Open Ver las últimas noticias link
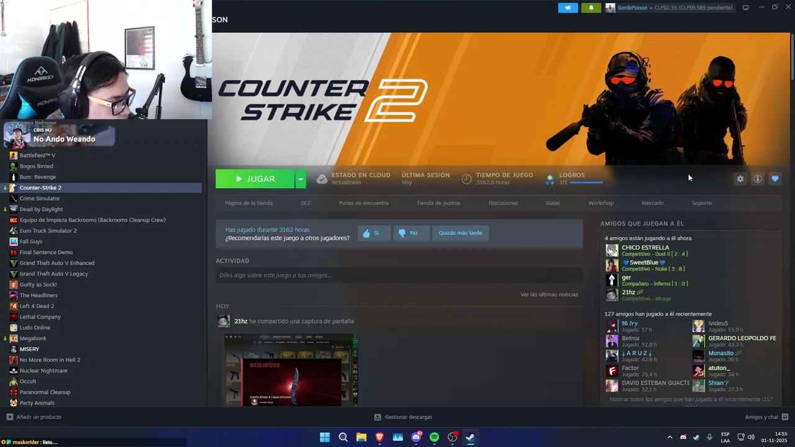795x447 pixels. coord(549,294)
